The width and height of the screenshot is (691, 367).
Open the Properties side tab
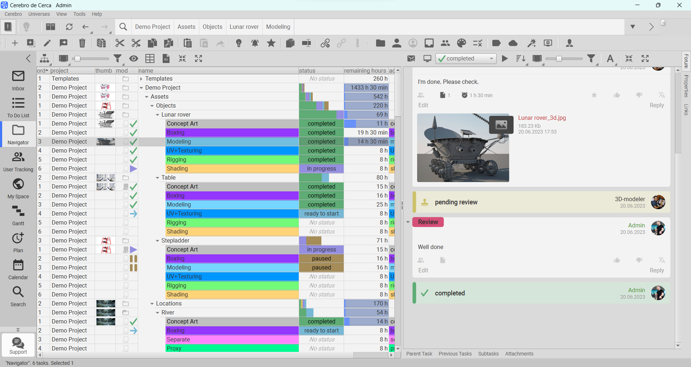[686, 86]
